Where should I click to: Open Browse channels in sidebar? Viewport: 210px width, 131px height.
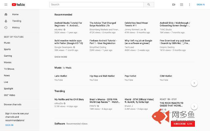pos(12,104)
